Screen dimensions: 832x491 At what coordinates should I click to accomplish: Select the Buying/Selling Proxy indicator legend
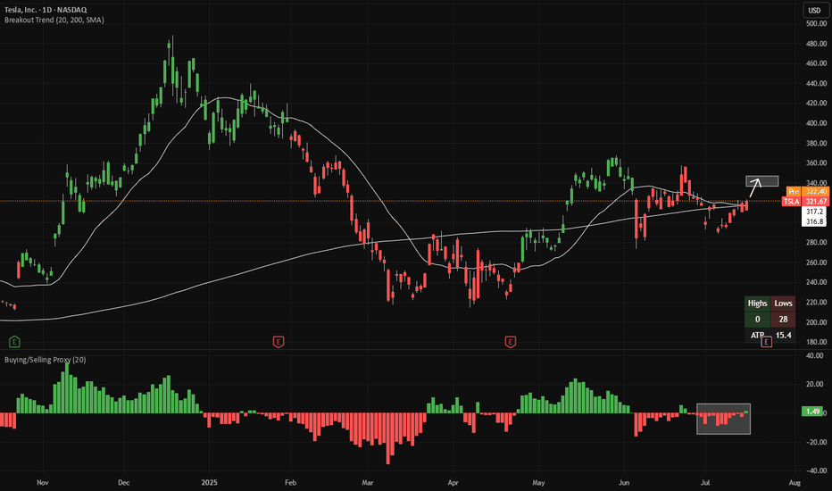[46, 360]
